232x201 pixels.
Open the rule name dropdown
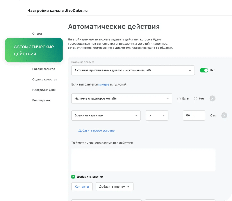click(133, 70)
